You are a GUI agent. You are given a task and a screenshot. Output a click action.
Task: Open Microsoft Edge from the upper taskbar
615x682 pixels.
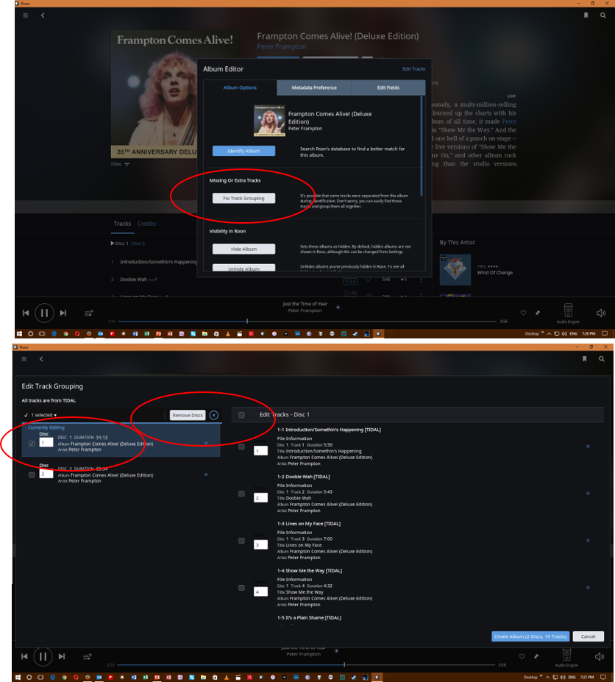[x=54, y=333]
